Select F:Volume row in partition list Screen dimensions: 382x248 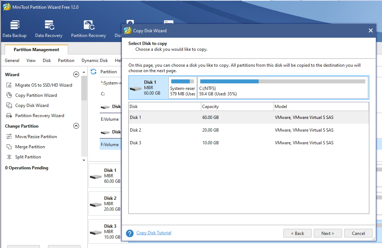pos(111,145)
